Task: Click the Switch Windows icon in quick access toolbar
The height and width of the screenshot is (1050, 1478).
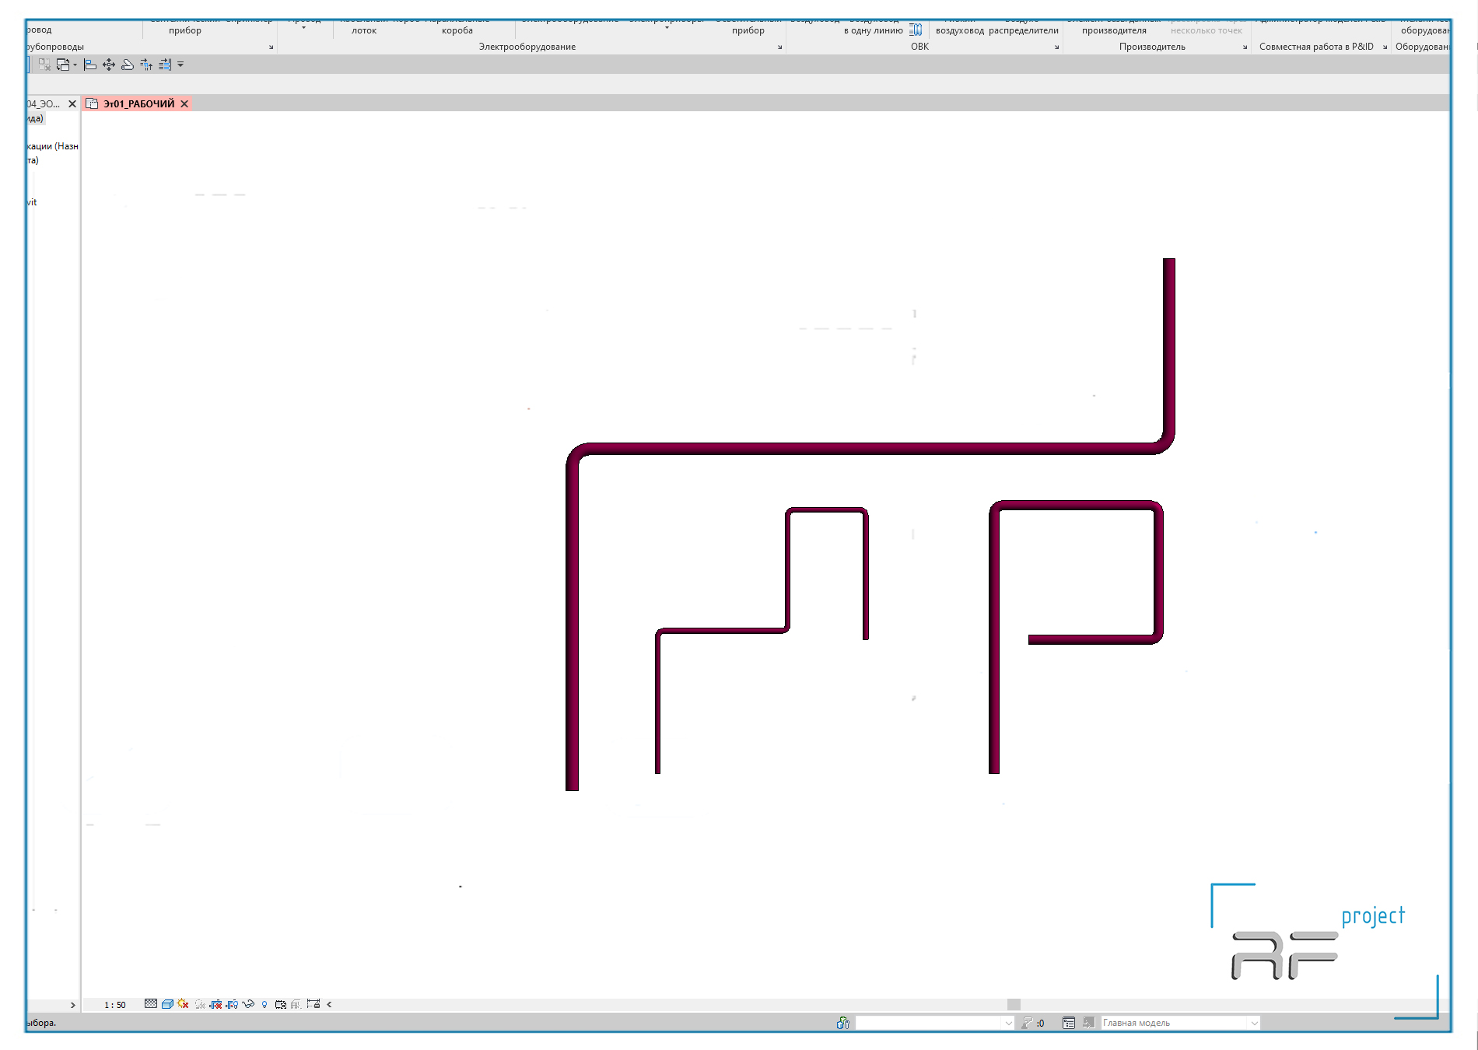Action: click(63, 65)
